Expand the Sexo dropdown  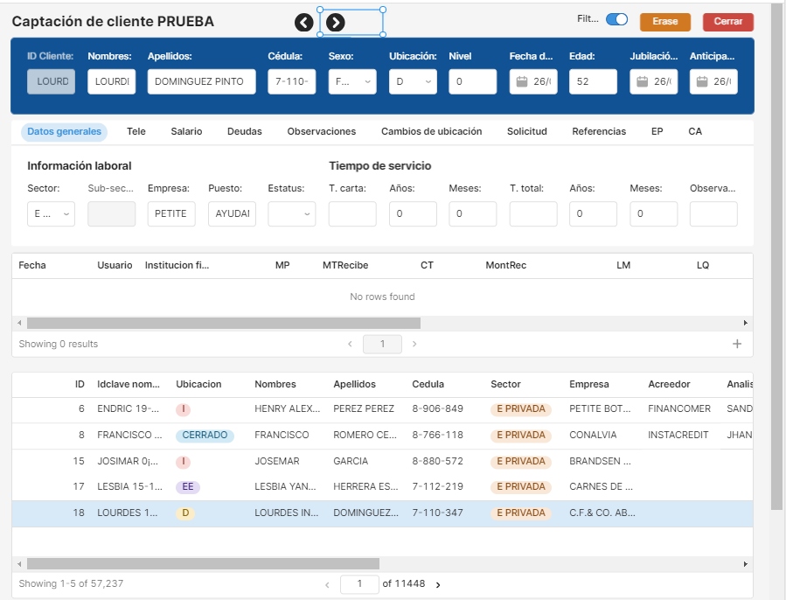pos(352,82)
